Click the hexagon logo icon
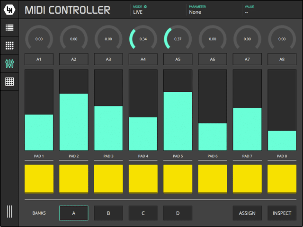This screenshot has width=303, height=227. coord(9,9)
